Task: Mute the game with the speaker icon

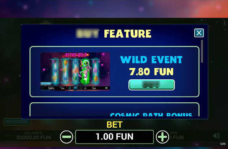Action: (216, 136)
